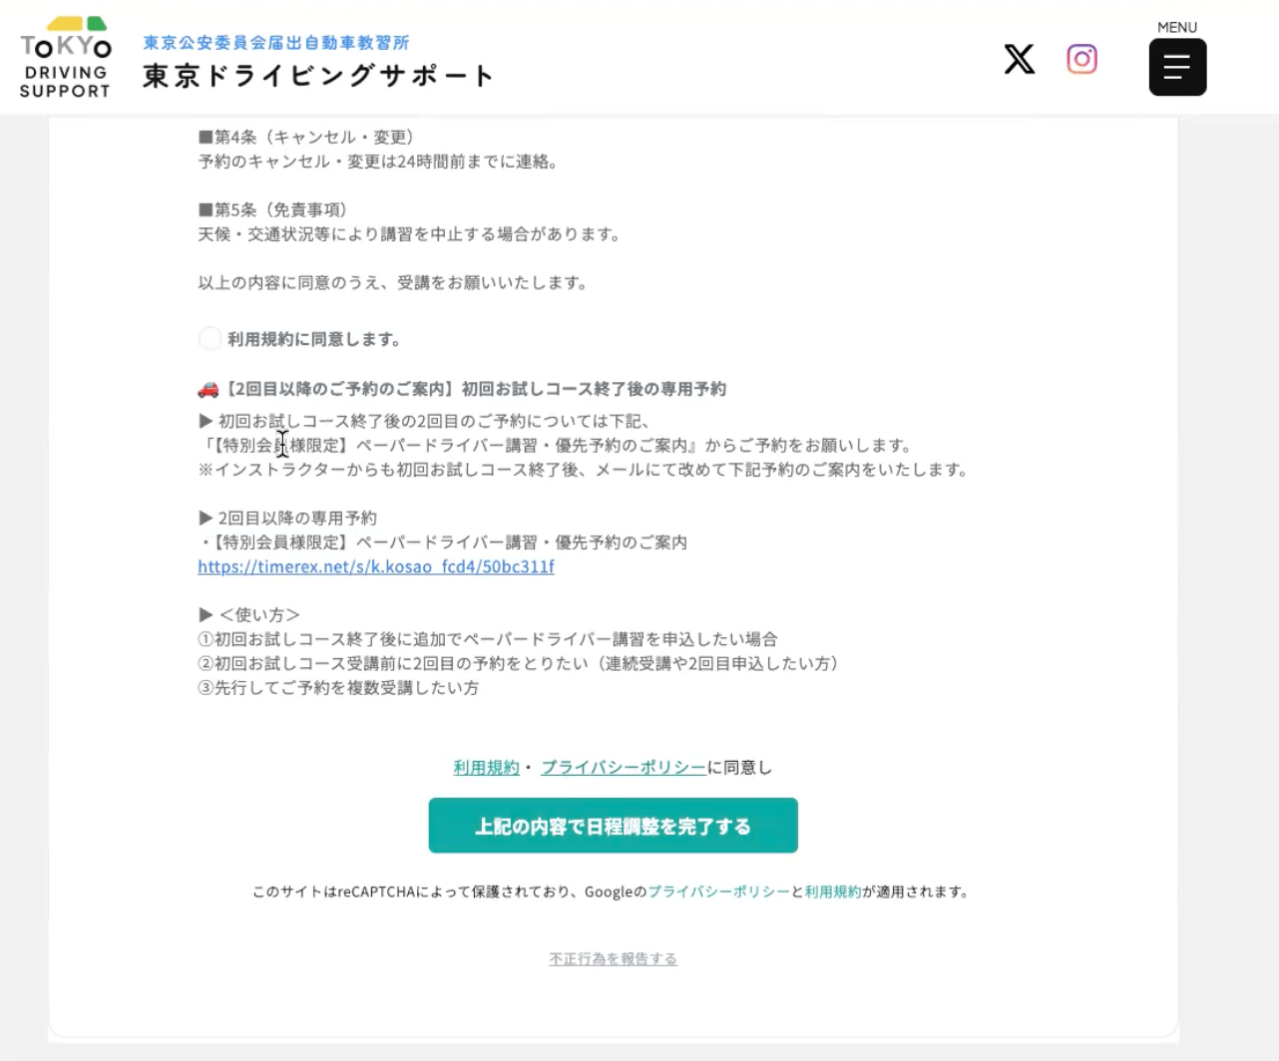
Task: Open the hamburger MENU button
Action: pyautogui.click(x=1177, y=68)
